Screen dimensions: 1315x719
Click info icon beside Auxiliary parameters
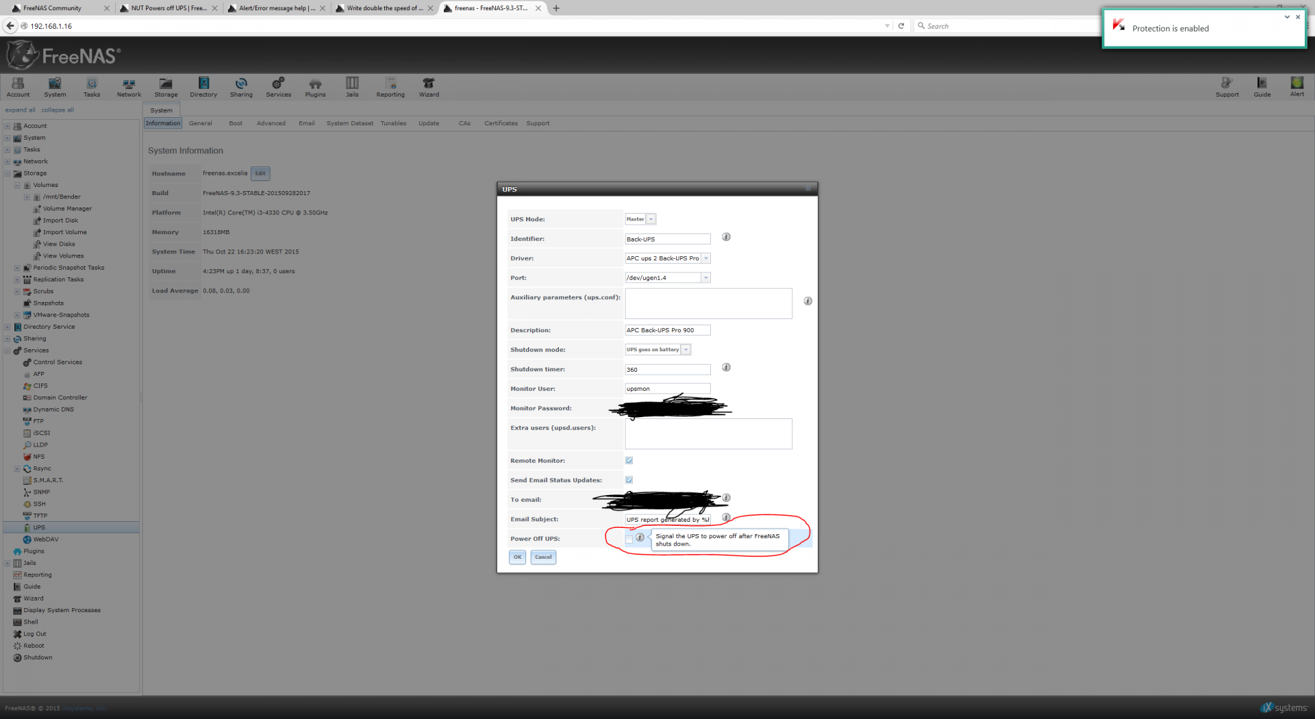807,301
